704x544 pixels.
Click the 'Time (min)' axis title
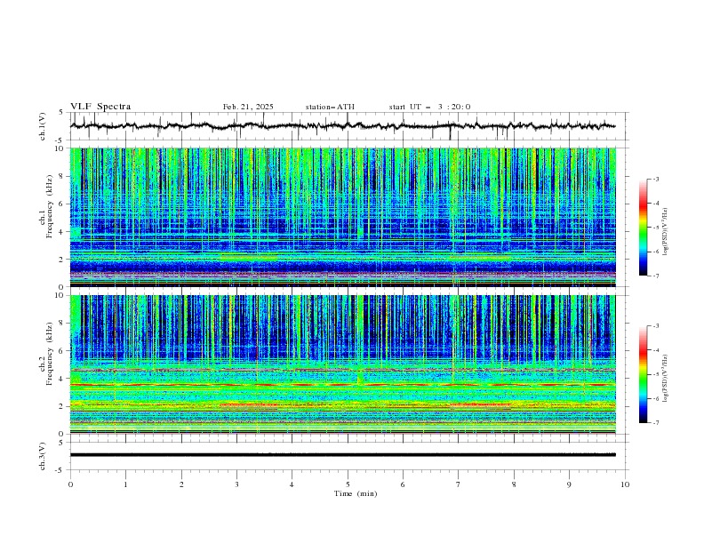(356, 493)
